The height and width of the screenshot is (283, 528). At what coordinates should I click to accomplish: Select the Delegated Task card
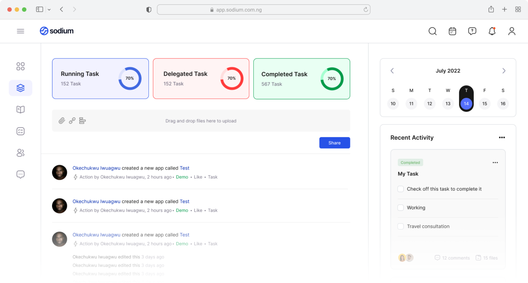click(201, 79)
